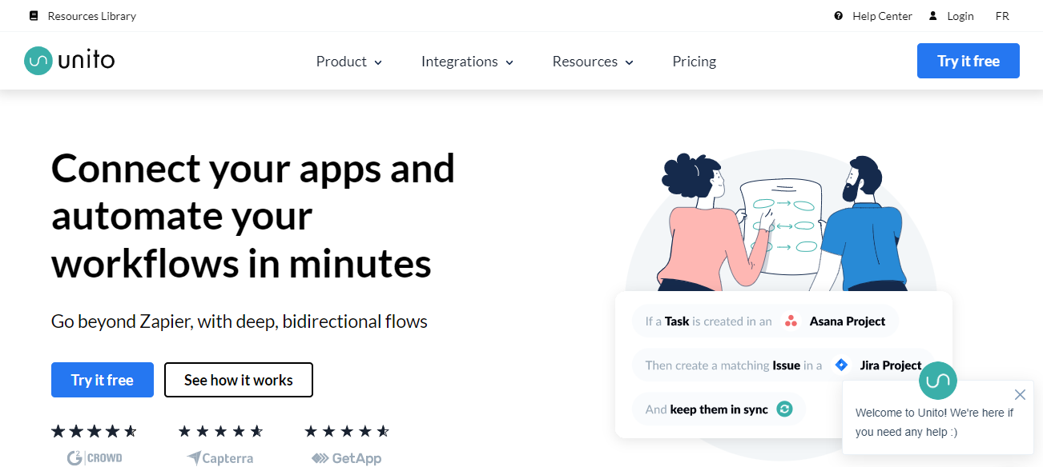Click the keep them in sync row

[x=719, y=409]
